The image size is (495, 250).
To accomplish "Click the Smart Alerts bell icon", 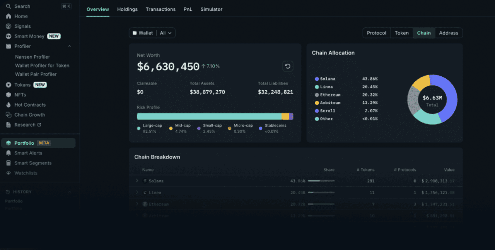I will [9, 153].
